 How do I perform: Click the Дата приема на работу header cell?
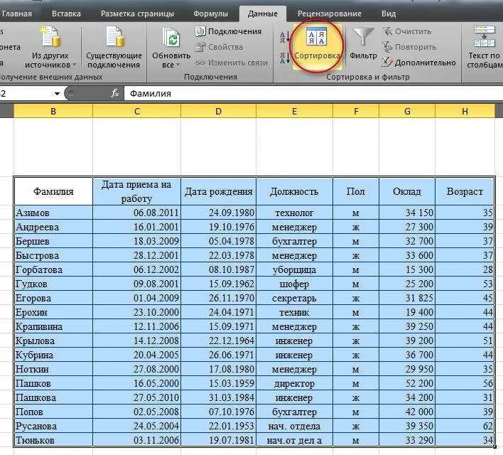point(136,191)
